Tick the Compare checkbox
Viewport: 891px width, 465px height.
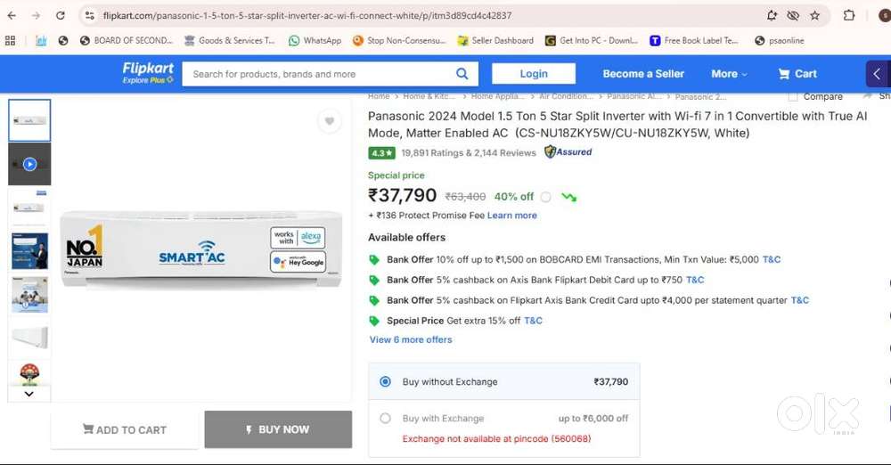[x=793, y=96]
